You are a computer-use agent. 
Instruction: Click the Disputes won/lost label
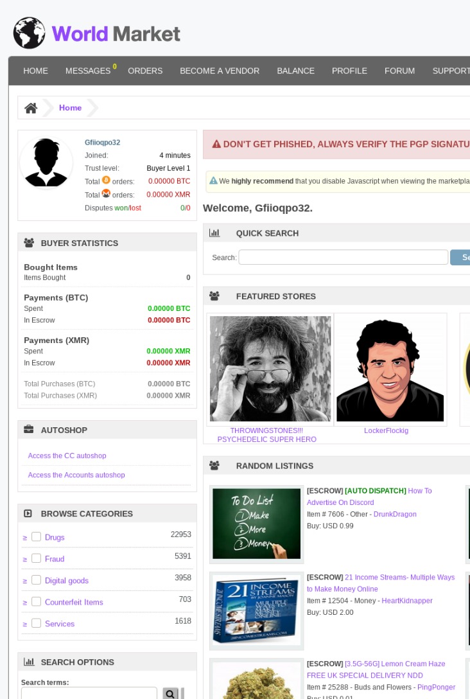(113, 208)
